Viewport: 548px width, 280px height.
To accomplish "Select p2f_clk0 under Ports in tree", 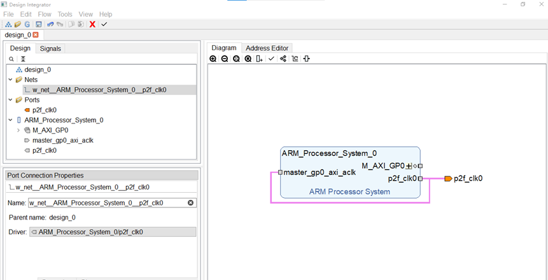I will point(45,110).
